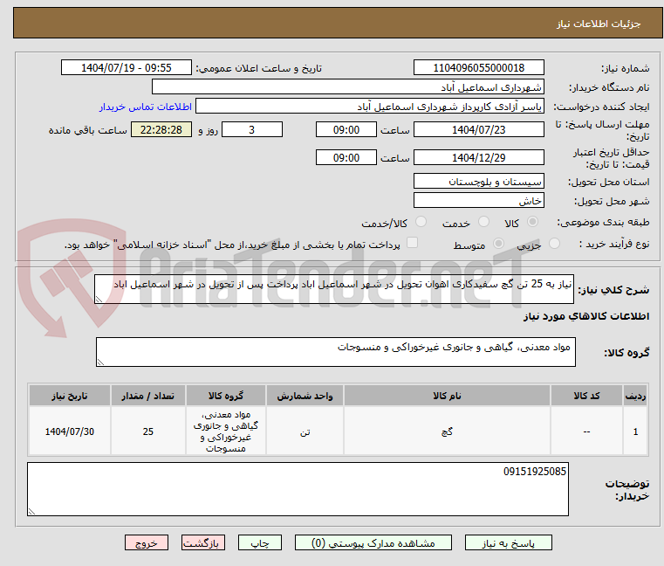Click the response deadline time 09:00 field

click(x=346, y=130)
